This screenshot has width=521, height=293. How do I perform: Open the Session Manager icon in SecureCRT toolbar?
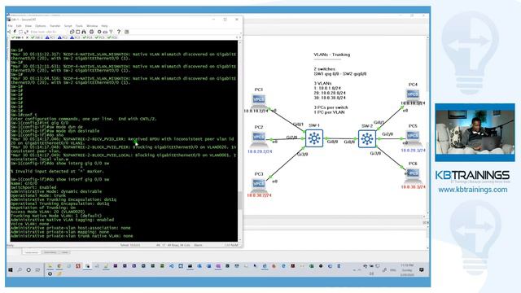[x=9, y=32]
